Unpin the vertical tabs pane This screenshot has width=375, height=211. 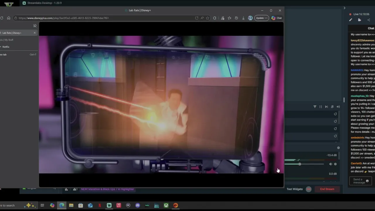click(x=35, y=26)
